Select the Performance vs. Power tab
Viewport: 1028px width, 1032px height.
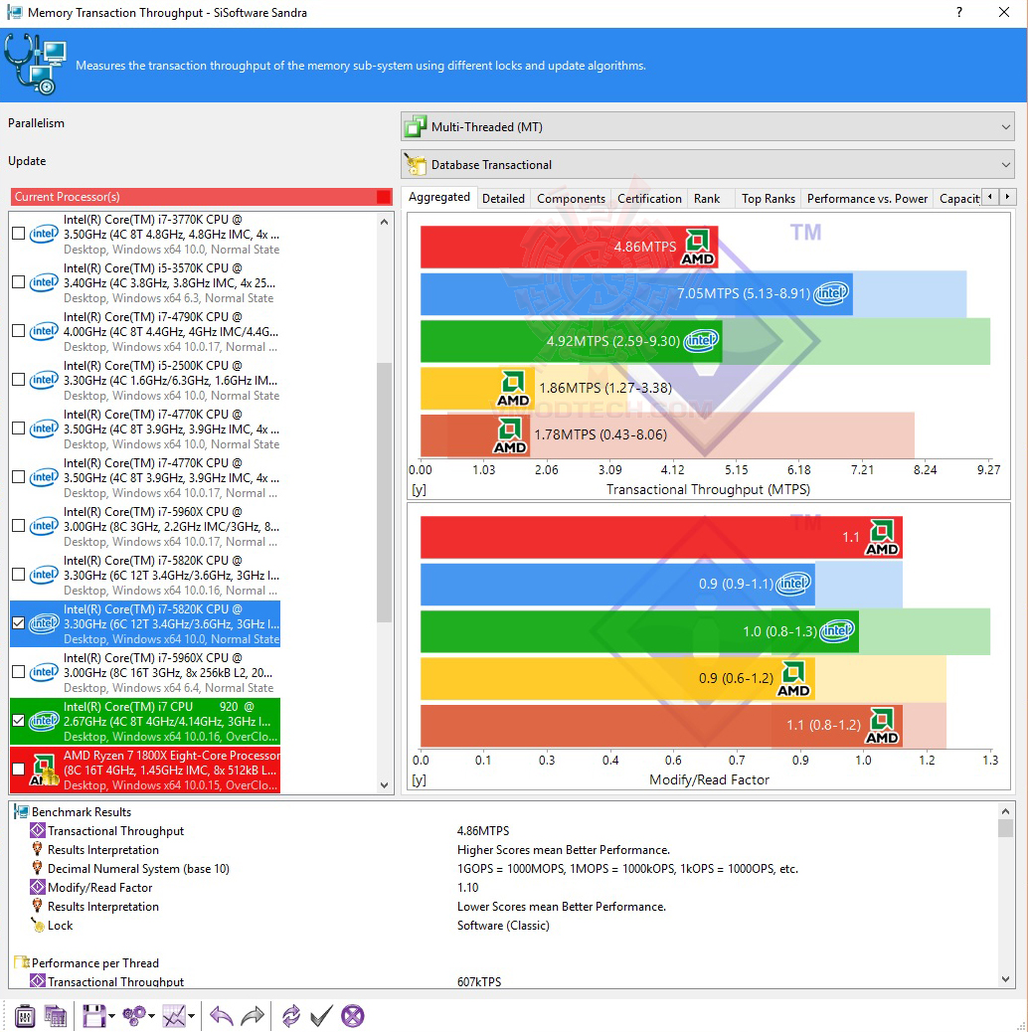point(867,199)
